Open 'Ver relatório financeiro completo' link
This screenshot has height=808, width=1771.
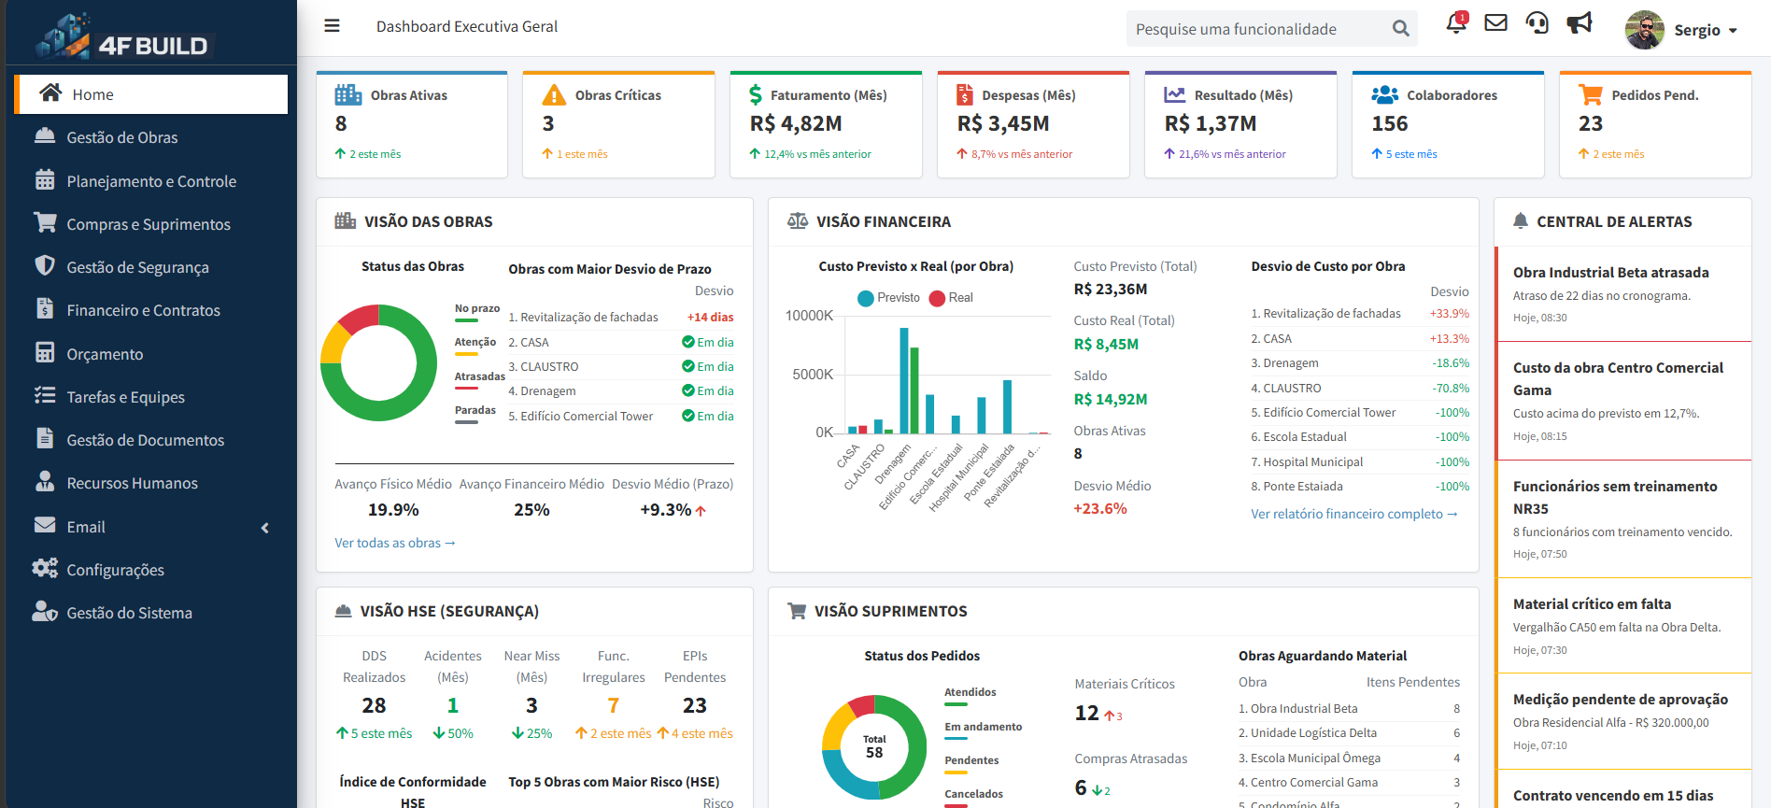1354,514
